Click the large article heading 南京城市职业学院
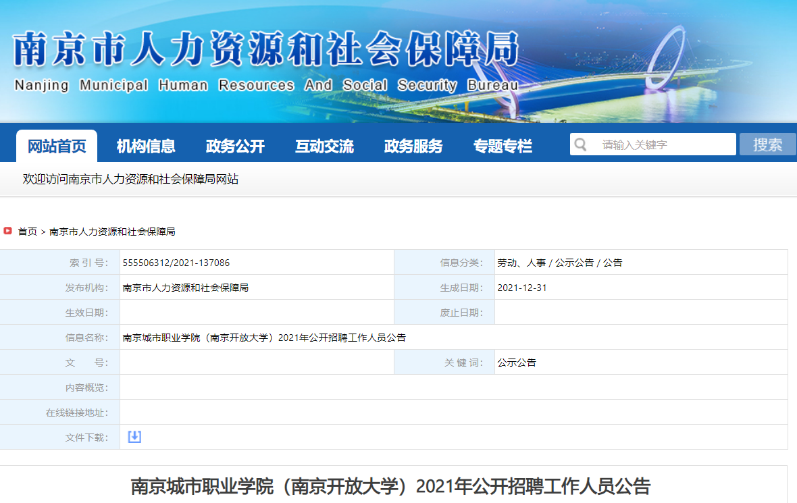The width and height of the screenshot is (797, 503). (390, 486)
